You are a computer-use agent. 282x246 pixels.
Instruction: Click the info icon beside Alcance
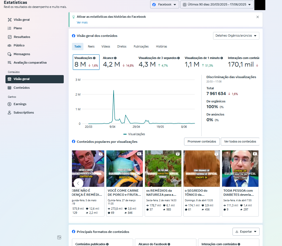click(115, 58)
